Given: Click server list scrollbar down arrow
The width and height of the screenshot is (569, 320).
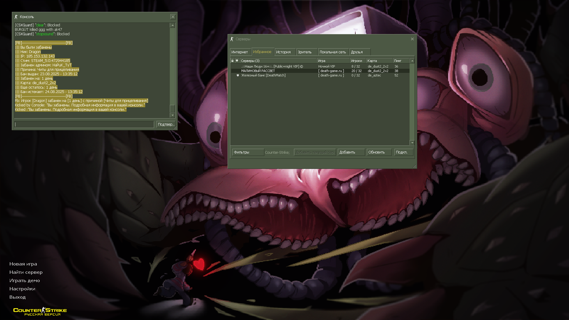Looking at the screenshot, I should point(412,143).
